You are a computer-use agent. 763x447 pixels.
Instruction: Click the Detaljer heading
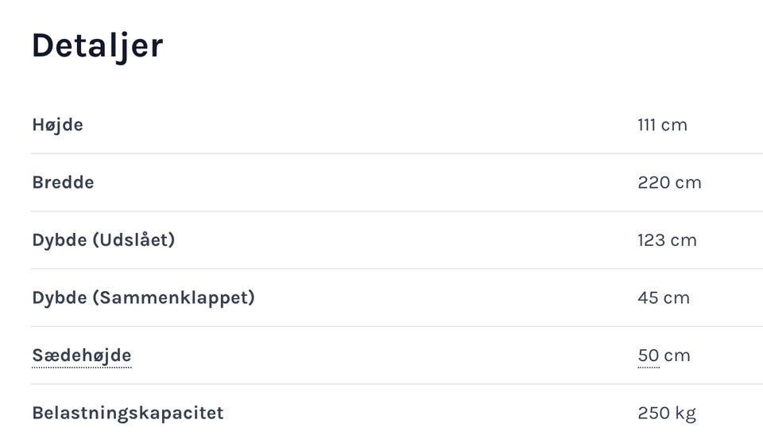click(x=97, y=45)
